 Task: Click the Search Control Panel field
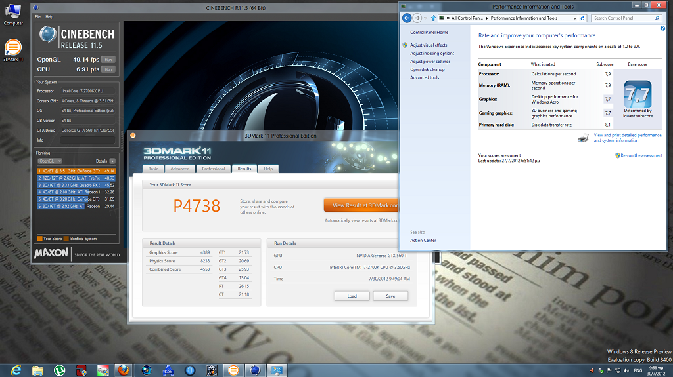[x=626, y=18]
